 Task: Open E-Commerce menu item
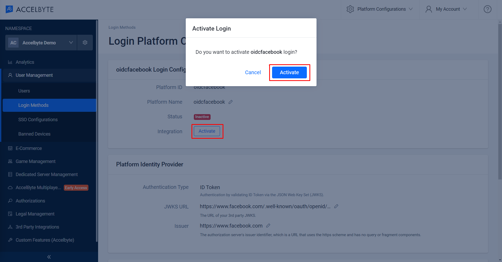(49, 148)
